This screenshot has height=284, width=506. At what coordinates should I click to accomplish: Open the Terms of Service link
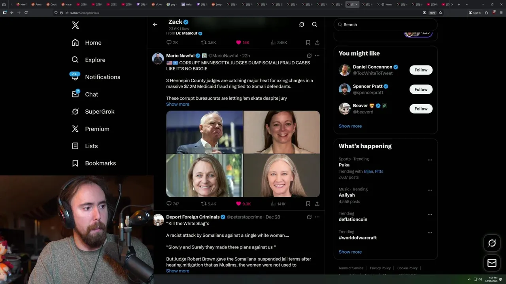point(351,268)
